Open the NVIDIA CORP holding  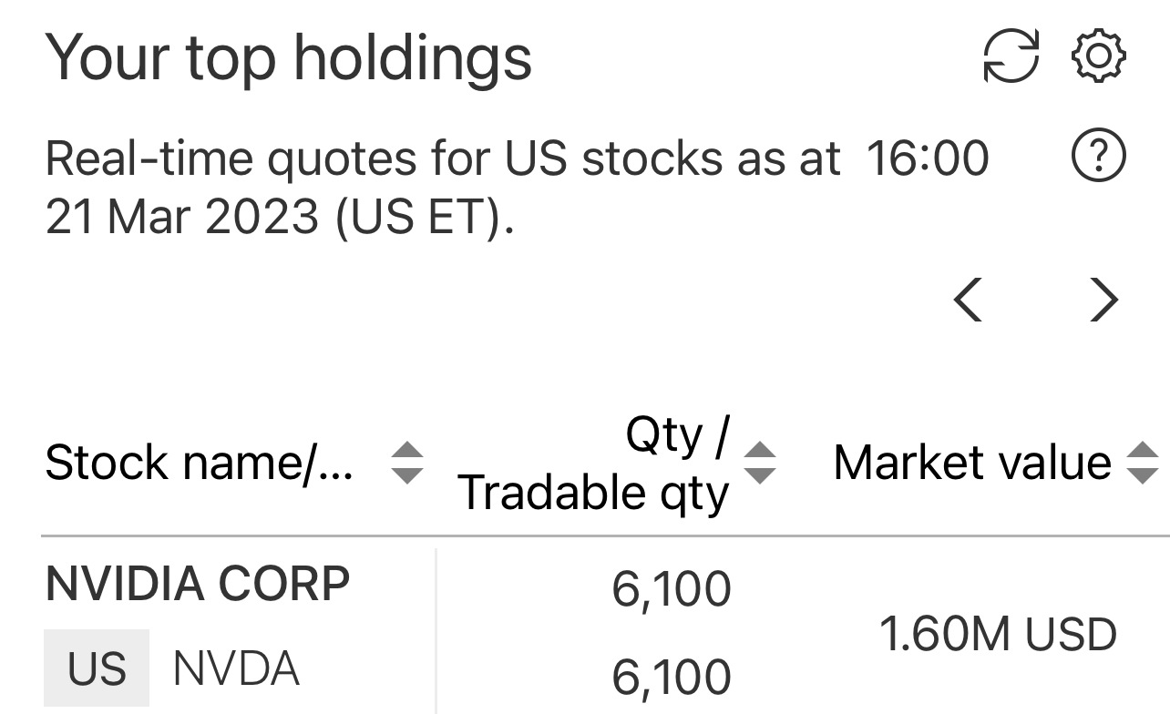coord(197,584)
